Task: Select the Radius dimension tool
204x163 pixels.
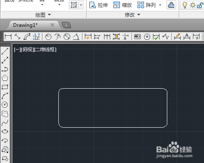Action: pos(48,37)
